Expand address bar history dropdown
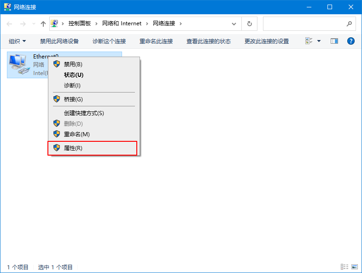 click(234, 23)
